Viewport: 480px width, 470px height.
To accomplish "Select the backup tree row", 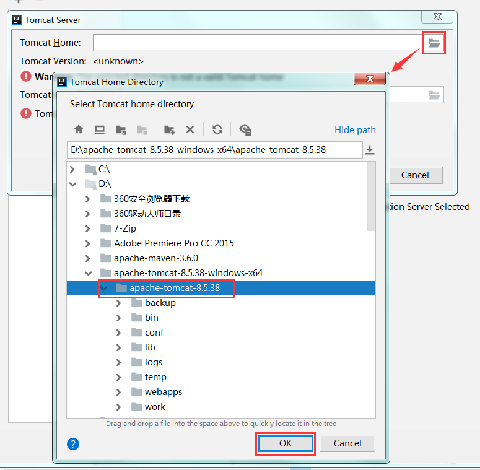I will pos(221,303).
